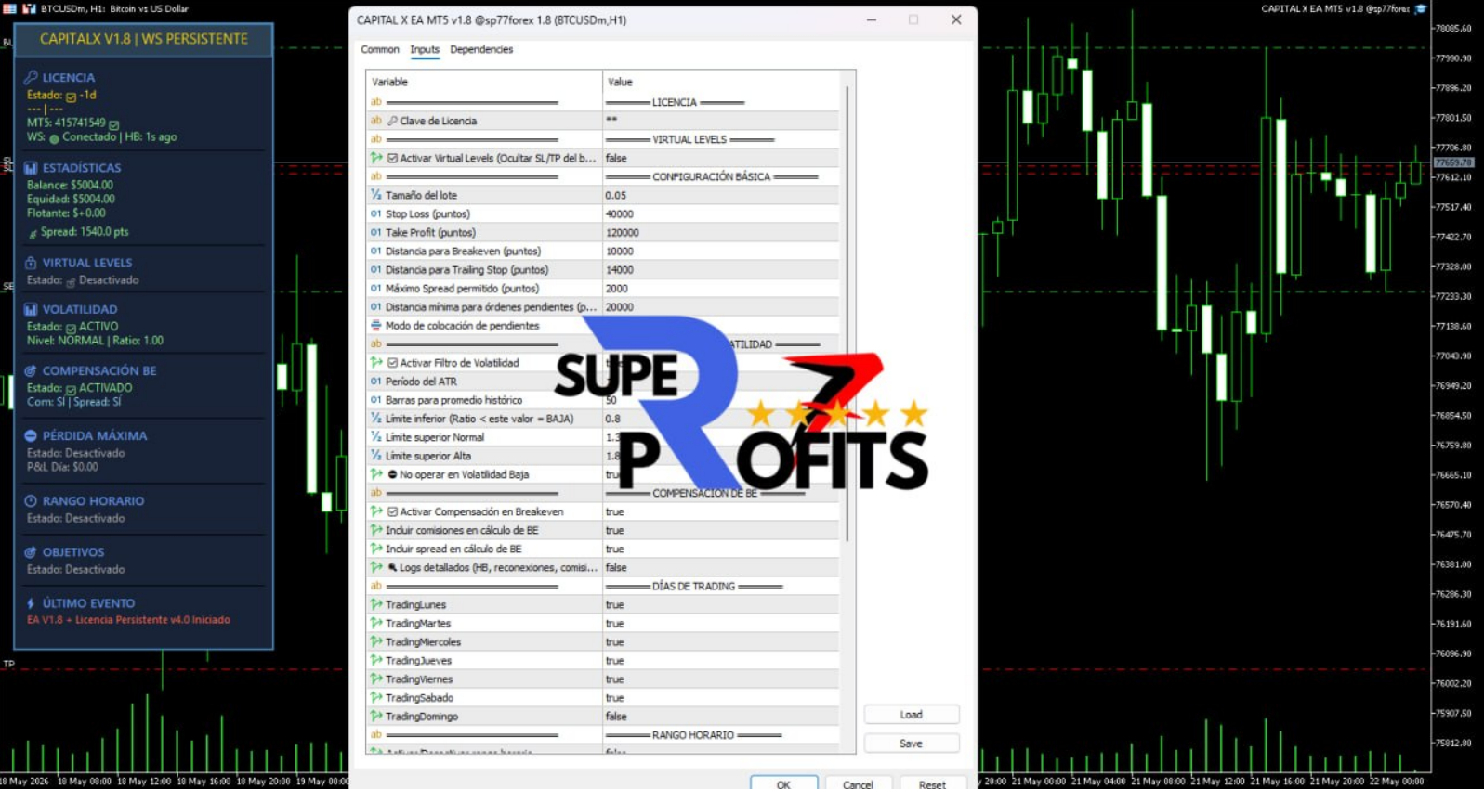Click the target icon beside OBJETIVOS
Image resolution: width=1484 pixels, height=789 pixels.
coord(31,551)
